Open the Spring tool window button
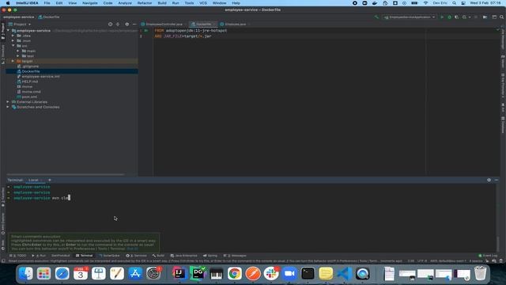 pyautogui.click(x=210, y=256)
